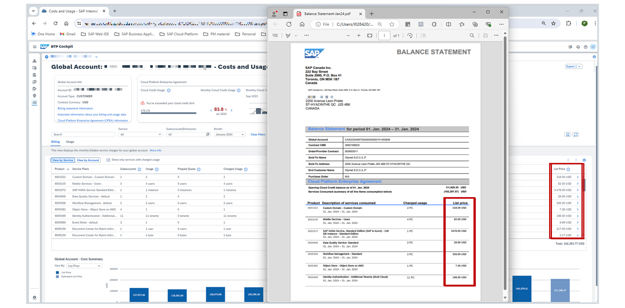Switch to View by Account toggle
Viewport: 625px width, 308px height.
coord(88,160)
